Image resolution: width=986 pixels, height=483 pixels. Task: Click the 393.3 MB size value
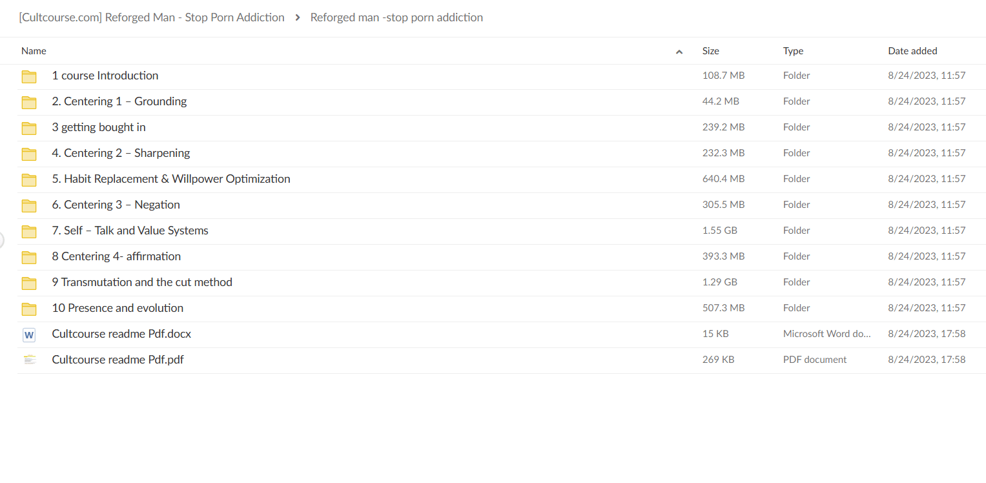(x=724, y=256)
